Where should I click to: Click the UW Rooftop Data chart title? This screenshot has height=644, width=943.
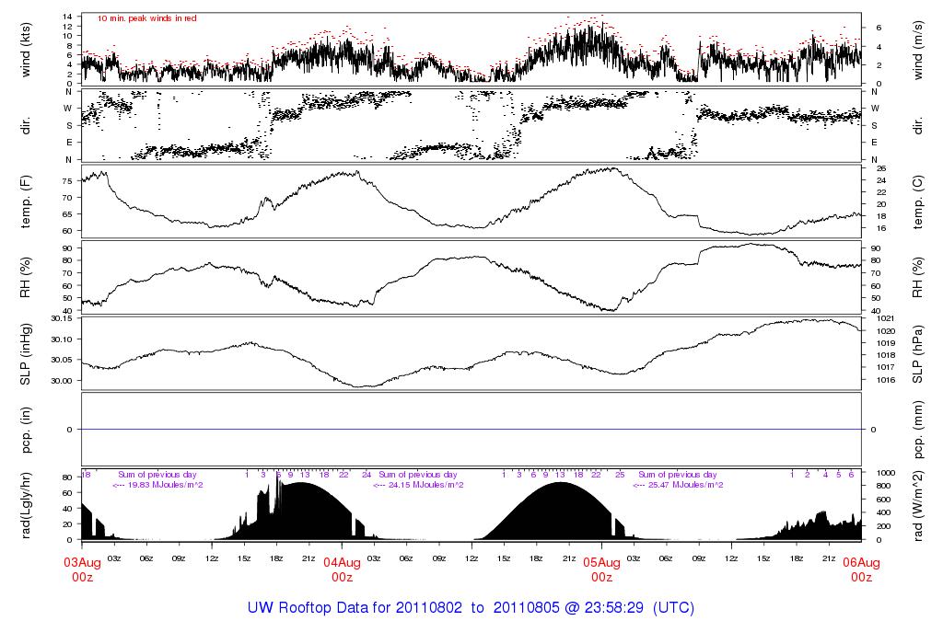pyautogui.click(x=471, y=608)
